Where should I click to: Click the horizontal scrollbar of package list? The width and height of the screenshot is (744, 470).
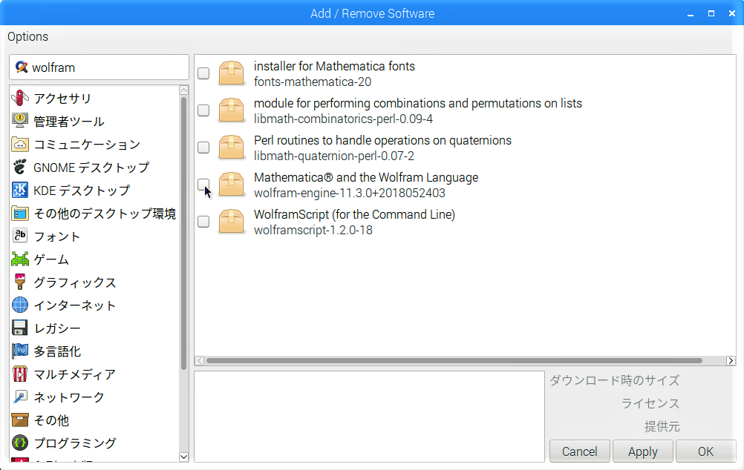click(453, 361)
